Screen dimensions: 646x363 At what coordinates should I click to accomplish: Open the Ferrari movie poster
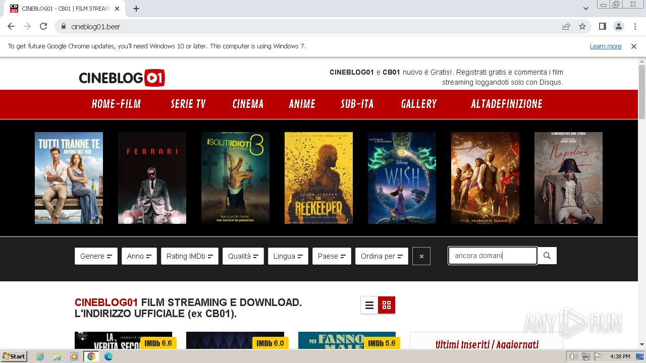(x=152, y=178)
